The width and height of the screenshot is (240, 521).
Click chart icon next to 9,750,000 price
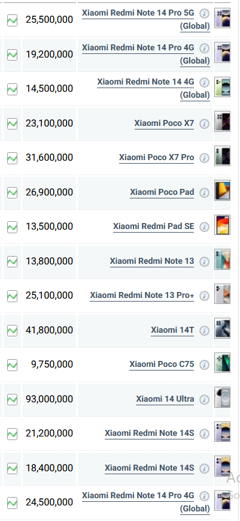click(12, 365)
